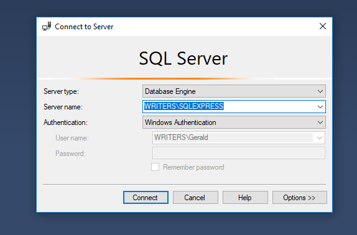Expand connection Options >>
Image resolution: width=357 pixels, height=235 pixels.
click(x=300, y=198)
